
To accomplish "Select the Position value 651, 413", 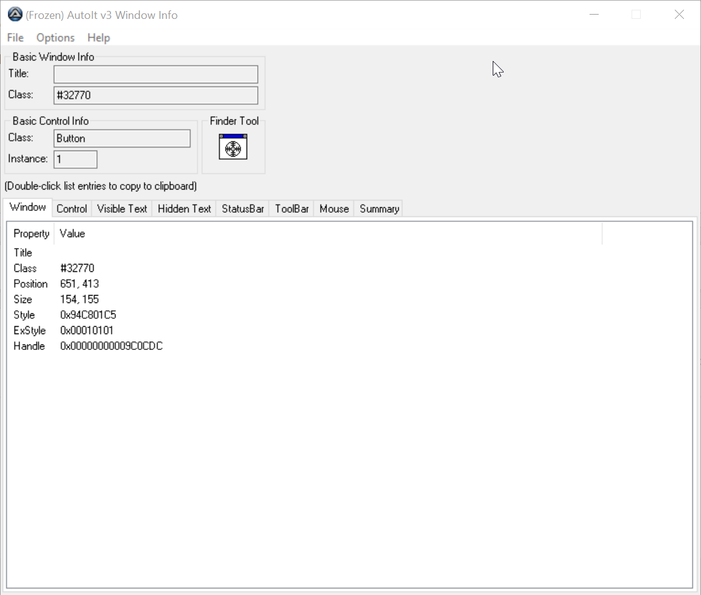I will [80, 284].
